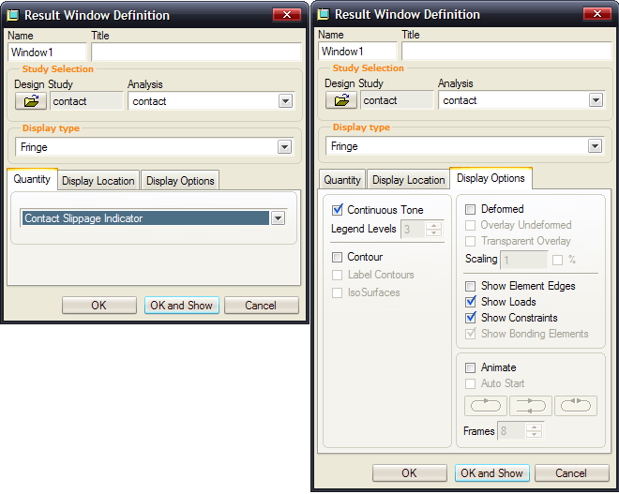The width and height of the screenshot is (619, 494).
Task: Switch to Quantity tab in right dialog
Action: click(342, 180)
